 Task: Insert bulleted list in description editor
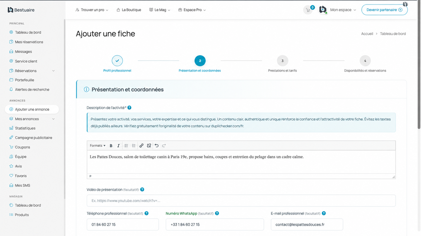pos(126,146)
